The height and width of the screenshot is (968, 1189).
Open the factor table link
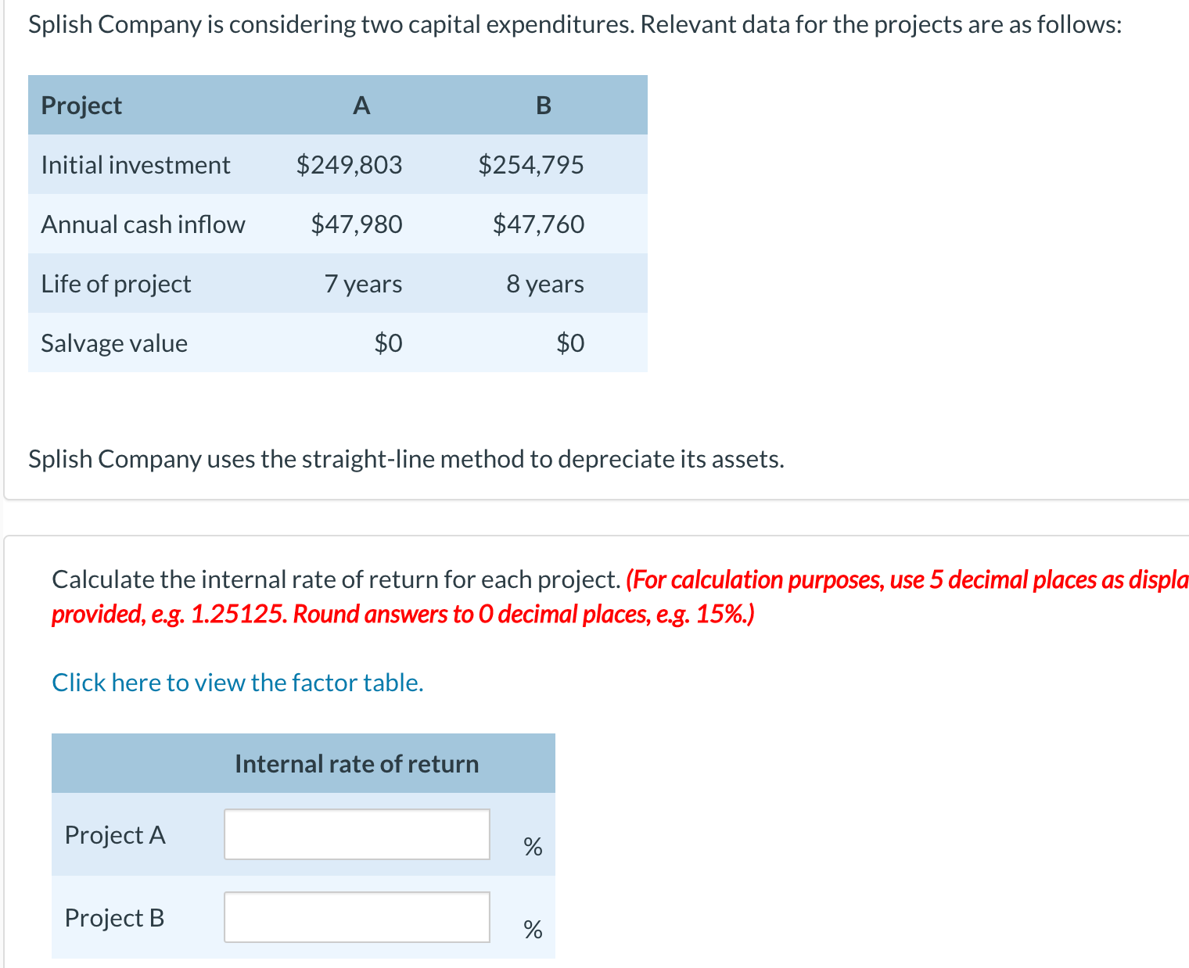237,683
